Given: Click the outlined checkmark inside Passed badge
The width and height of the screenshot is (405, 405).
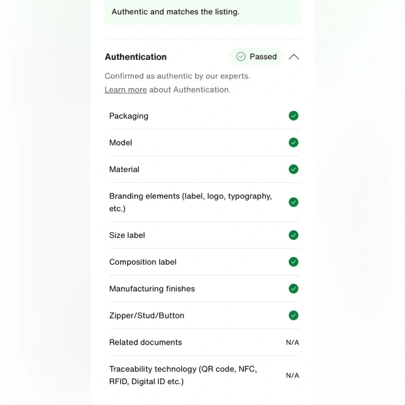Looking at the screenshot, I should 241,57.
